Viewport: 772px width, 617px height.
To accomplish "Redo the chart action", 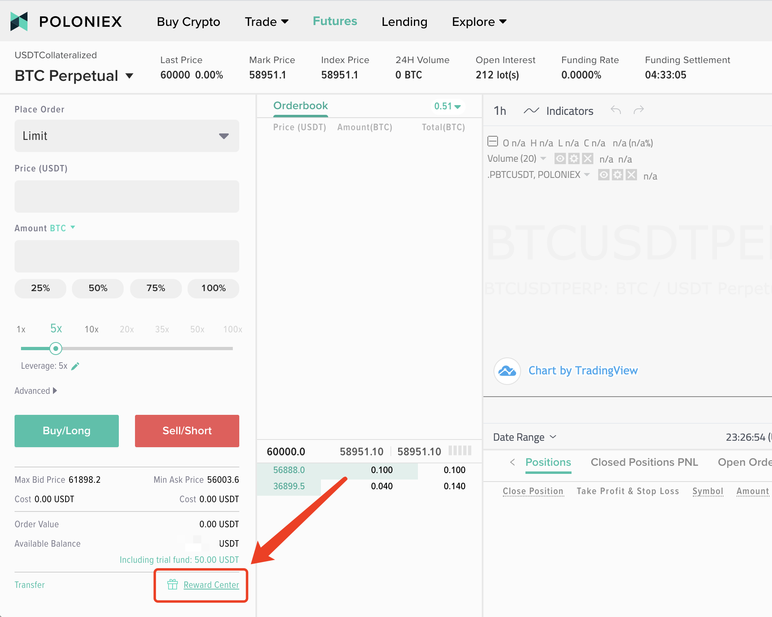I will point(639,110).
